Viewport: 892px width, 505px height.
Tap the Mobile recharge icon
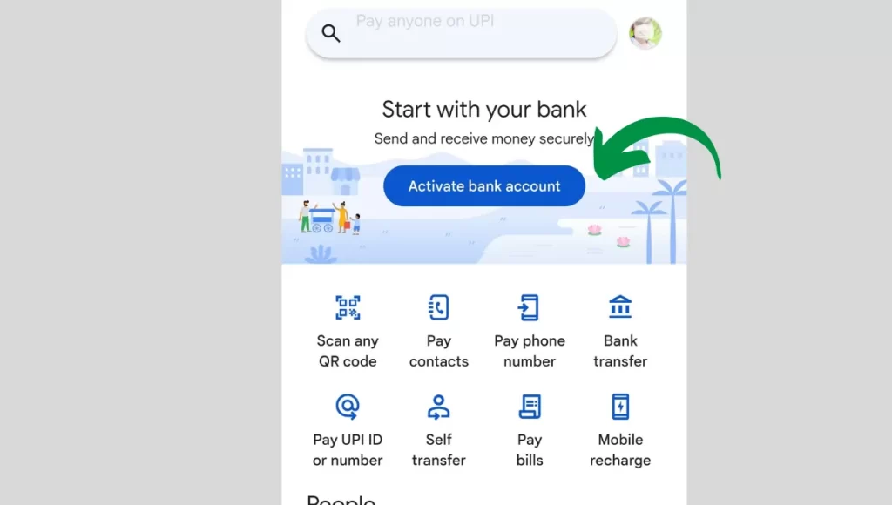pos(620,407)
